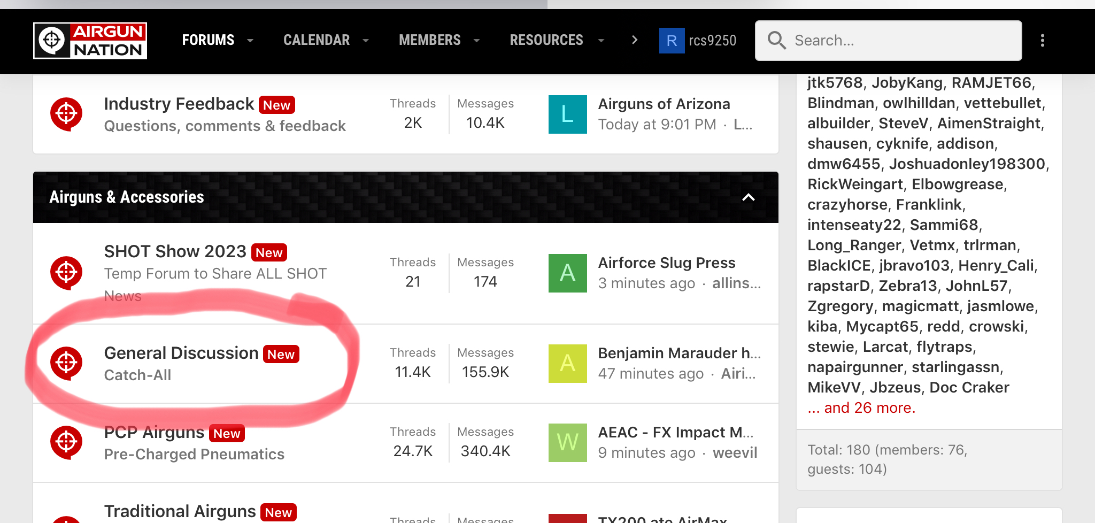Click the New badge beside General Discussion
This screenshot has width=1095, height=523.
pyautogui.click(x=281, y=354)
